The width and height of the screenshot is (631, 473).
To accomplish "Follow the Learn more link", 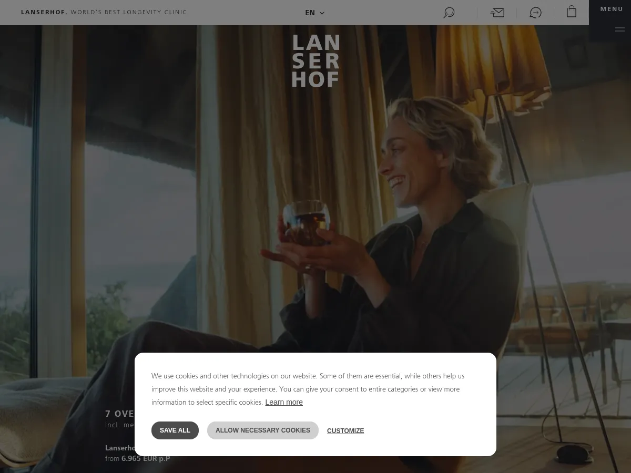I will [284, 402].
